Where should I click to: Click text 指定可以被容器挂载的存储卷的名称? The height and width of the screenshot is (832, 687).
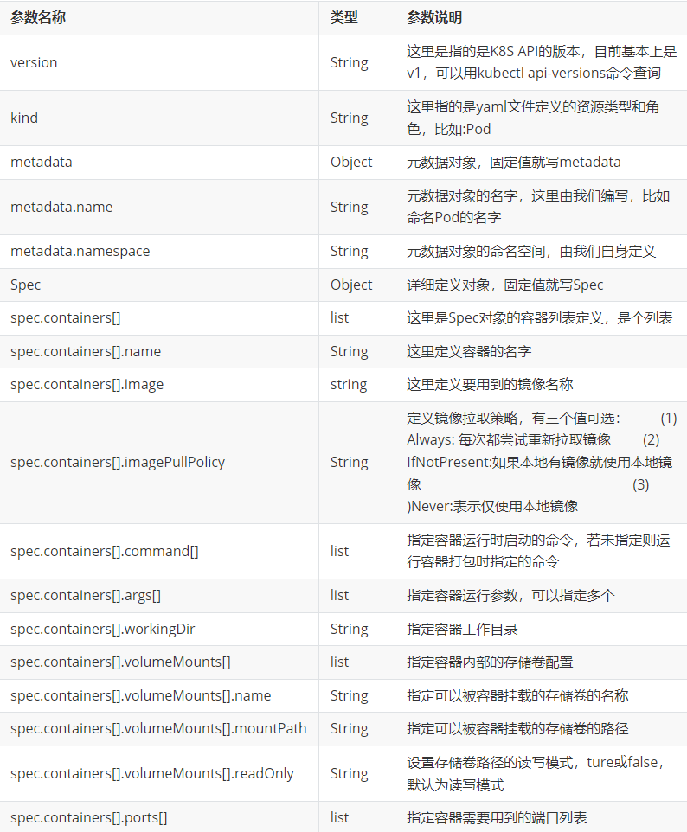(x=517, y=695)
